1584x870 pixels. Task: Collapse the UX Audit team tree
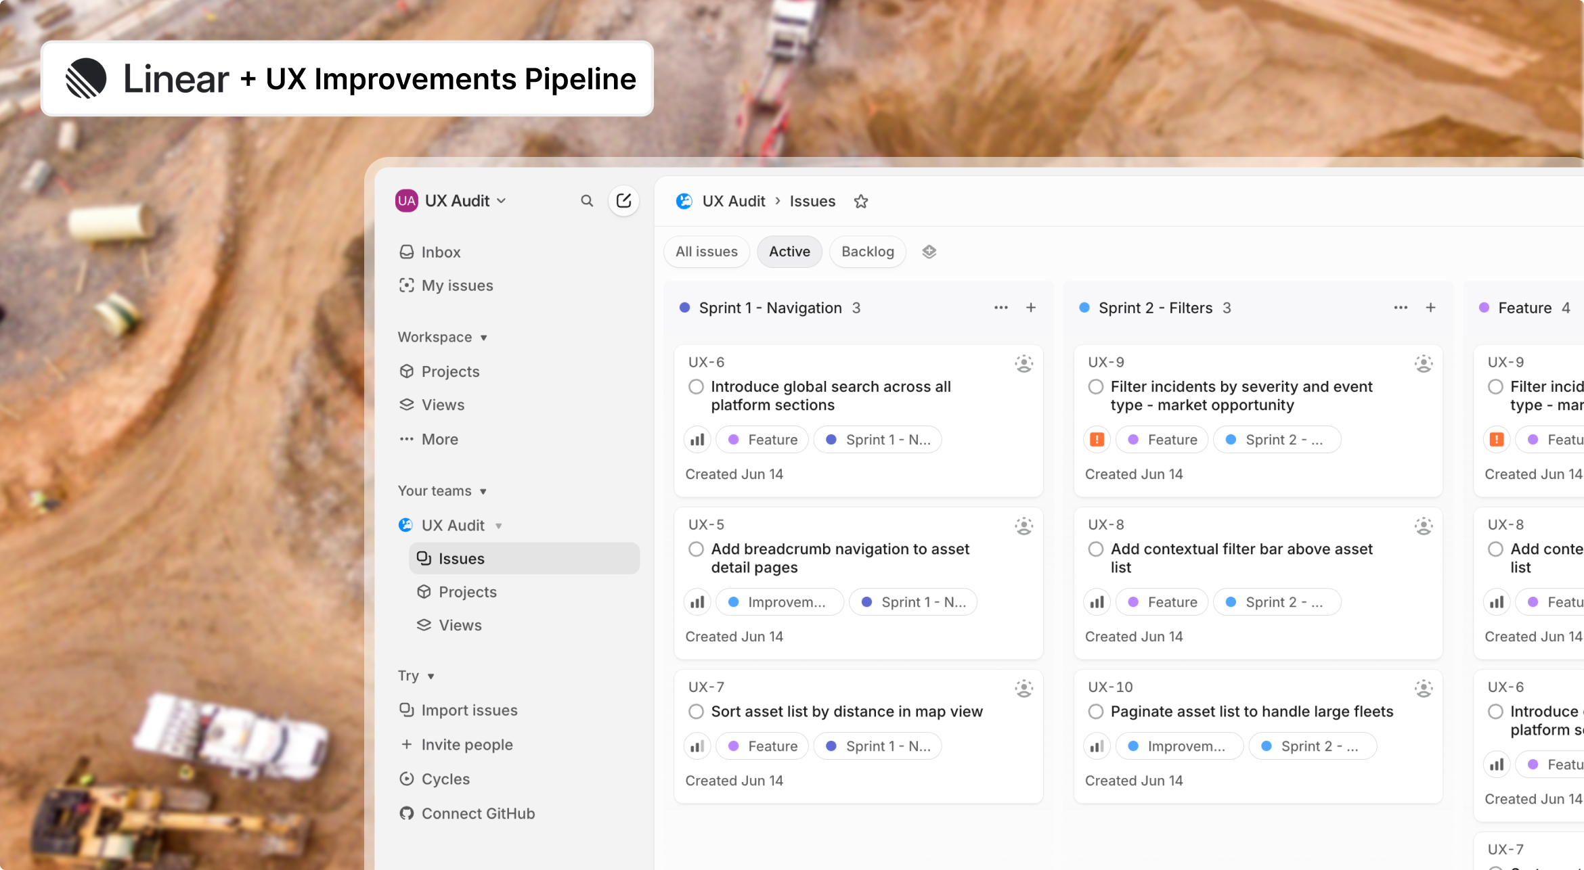pos(498,526)
